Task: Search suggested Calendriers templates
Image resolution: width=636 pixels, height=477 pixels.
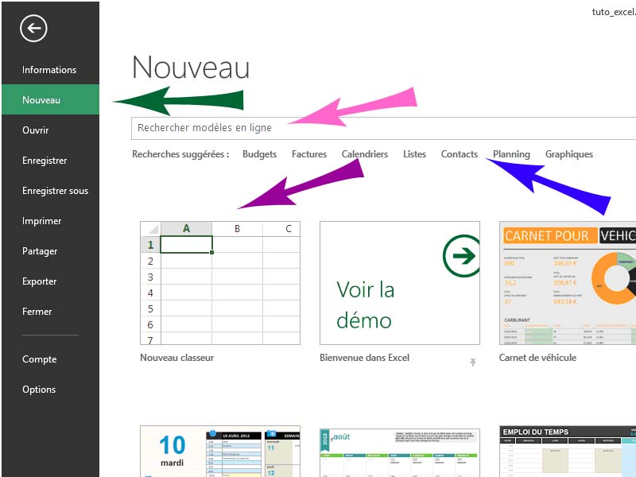Action: tap(365, 154)
